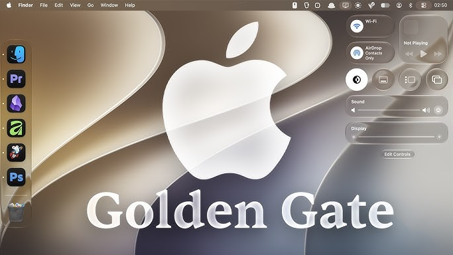Click the Display brightness slider
This screenshot has height=255, width=453.
(x=397, y=137)
